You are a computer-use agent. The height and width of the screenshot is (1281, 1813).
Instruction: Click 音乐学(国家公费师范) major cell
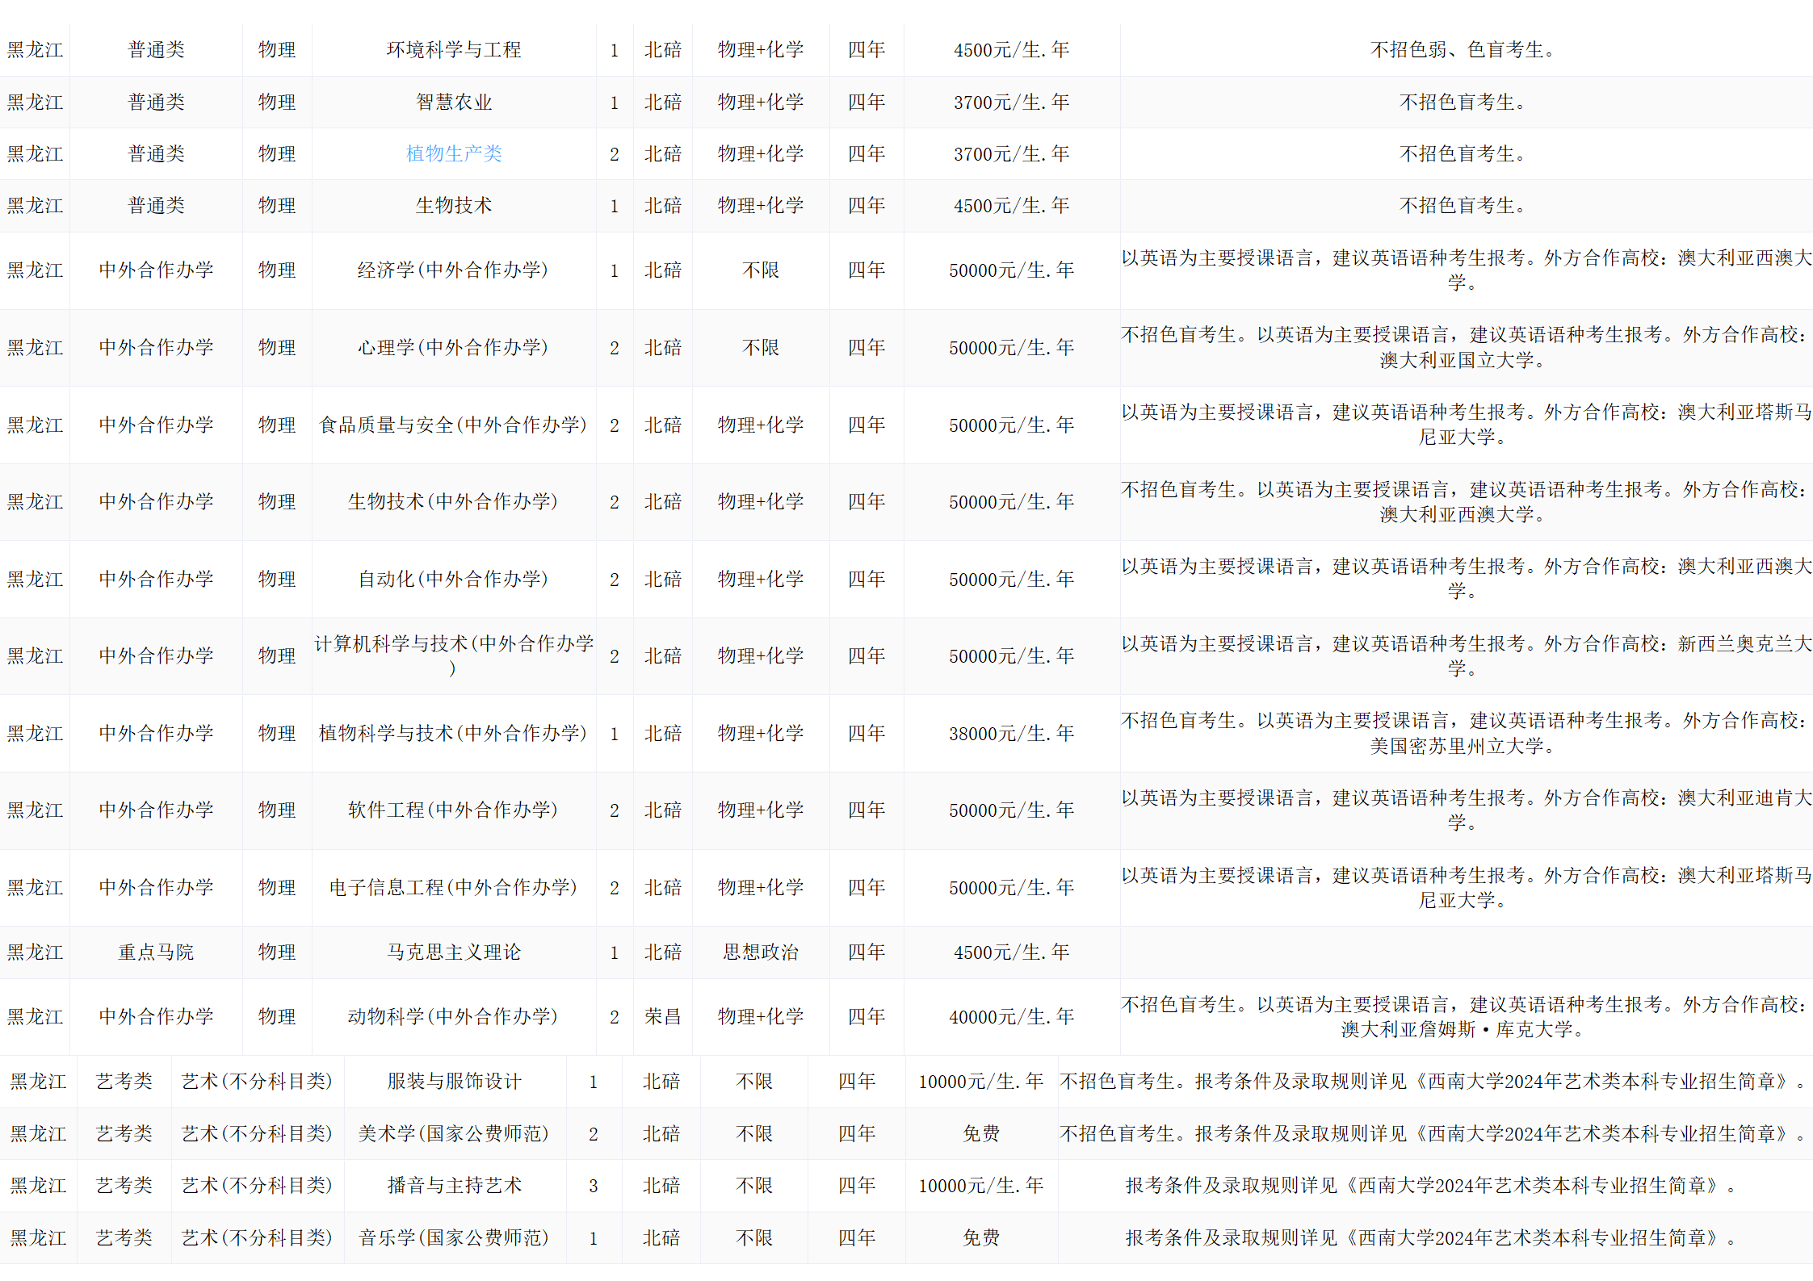[455, 1237]
